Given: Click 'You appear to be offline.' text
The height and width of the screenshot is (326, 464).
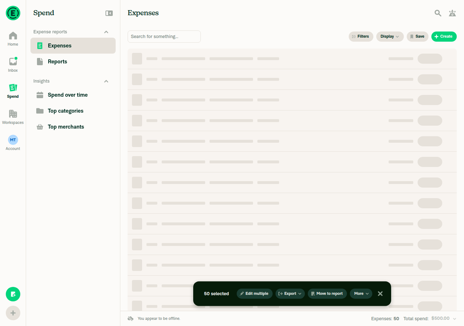Looking at the screenshot, I should pos(159,319).
